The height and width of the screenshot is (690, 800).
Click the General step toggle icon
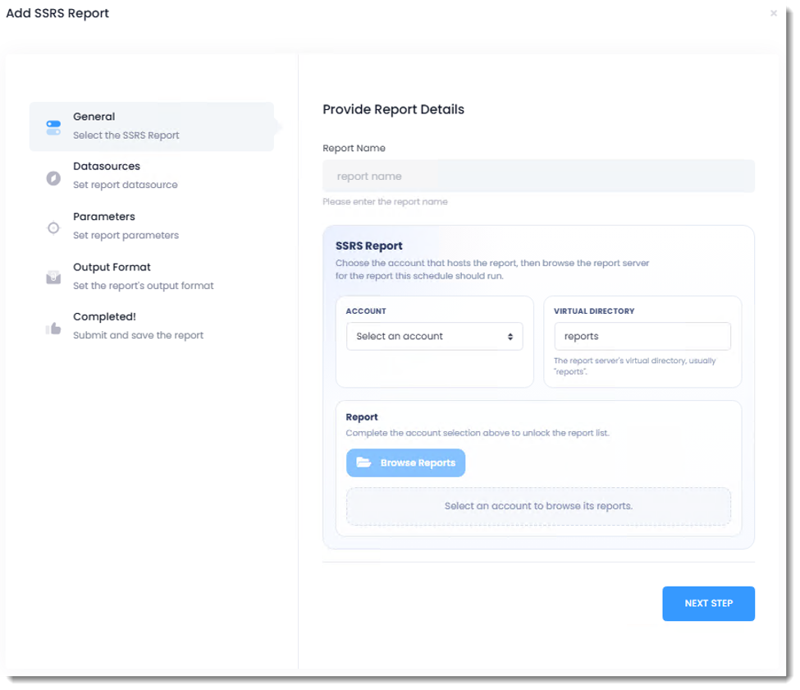(x=53, y=127)
